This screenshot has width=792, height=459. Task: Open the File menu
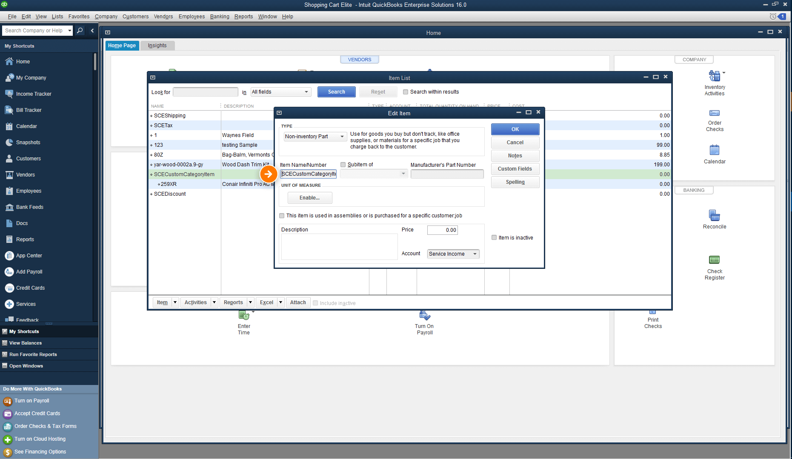pos(12,17)
